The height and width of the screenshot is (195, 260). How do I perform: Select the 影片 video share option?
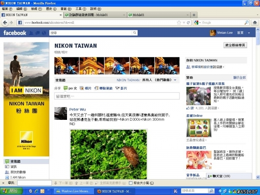(121, 88)
